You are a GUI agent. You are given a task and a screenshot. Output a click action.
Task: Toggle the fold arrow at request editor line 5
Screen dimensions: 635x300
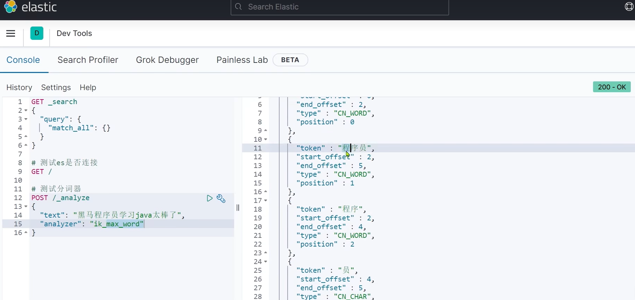(x=26, y=137)
